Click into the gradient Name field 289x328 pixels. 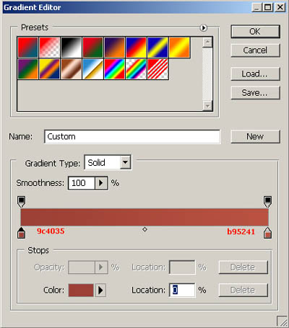point(132,137)
